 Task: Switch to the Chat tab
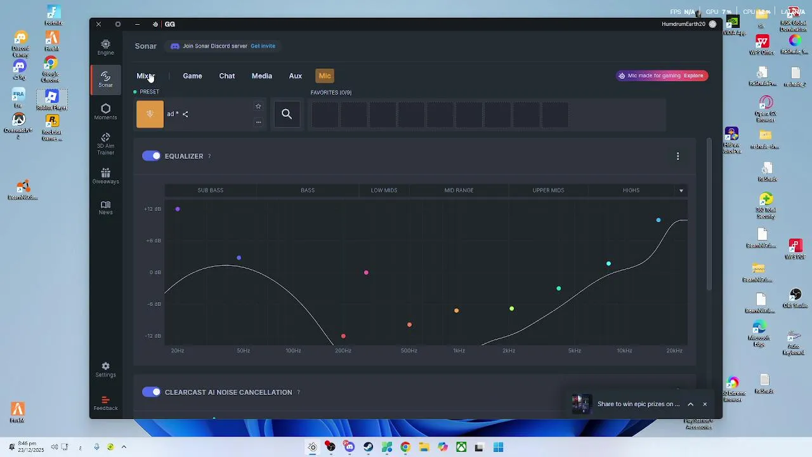pos(227,76)
